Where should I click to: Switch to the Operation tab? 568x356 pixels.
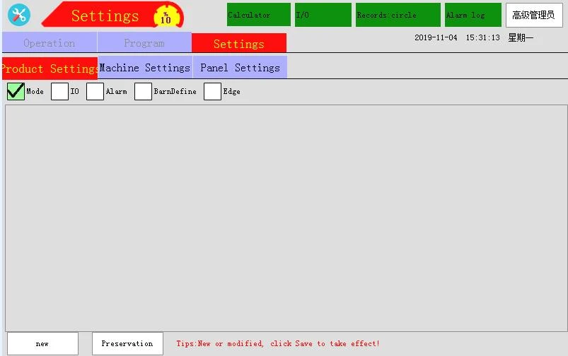[50, 42]
